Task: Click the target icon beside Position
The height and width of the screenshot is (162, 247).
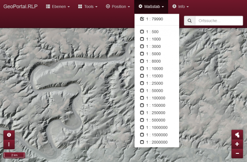Action: (x=108, y=6)
